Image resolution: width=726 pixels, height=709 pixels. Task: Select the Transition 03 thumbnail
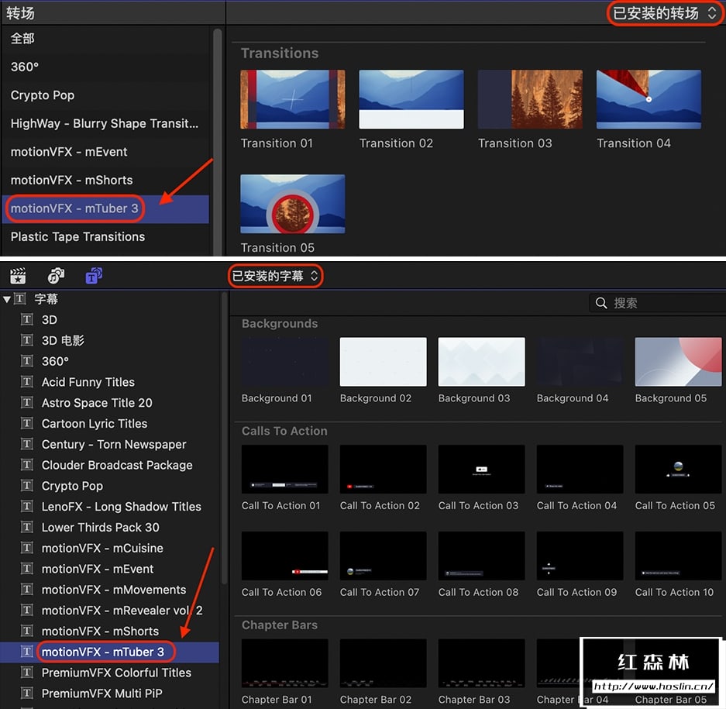pyautogui.click(x=530, y=99)
